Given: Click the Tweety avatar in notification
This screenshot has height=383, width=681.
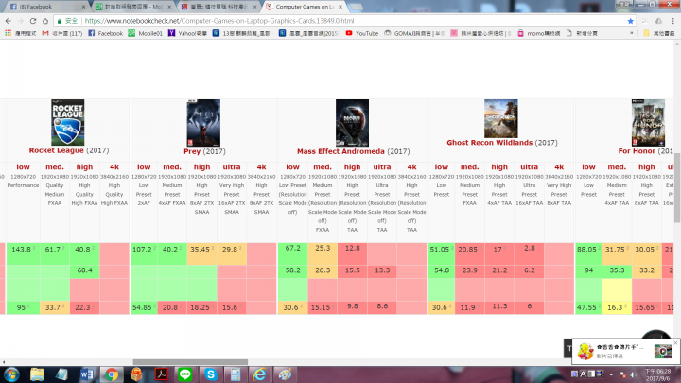Looking at the screenshot, I should (x=585, y=351).
